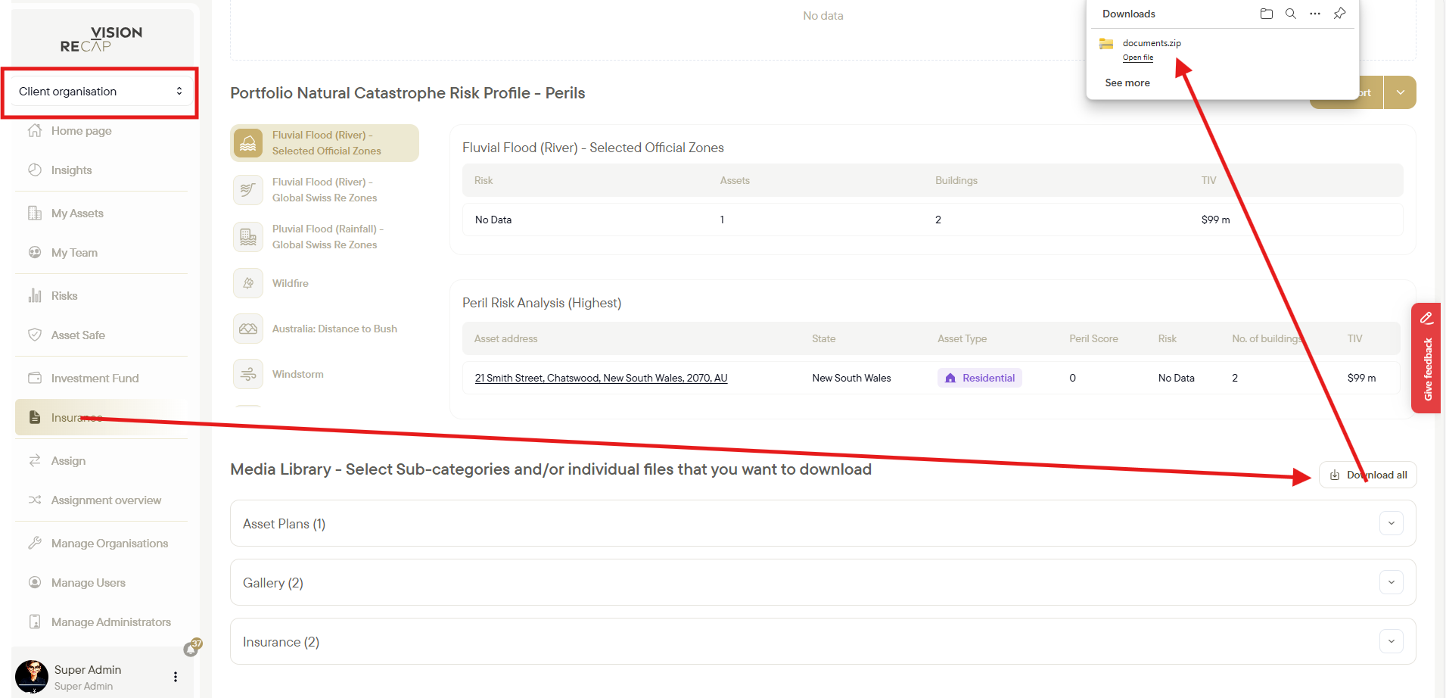Expand the Insurance (2) section
This screenshot has width=1446, height=698.
[x=1392, y=641]
